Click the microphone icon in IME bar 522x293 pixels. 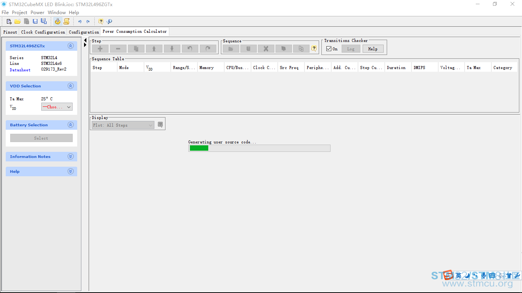[484, 275]
